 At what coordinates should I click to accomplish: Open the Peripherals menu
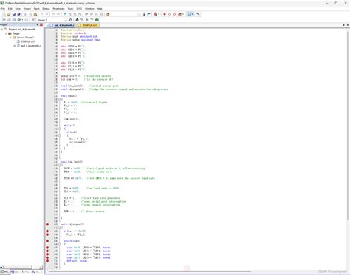click(x=58, y=9)
